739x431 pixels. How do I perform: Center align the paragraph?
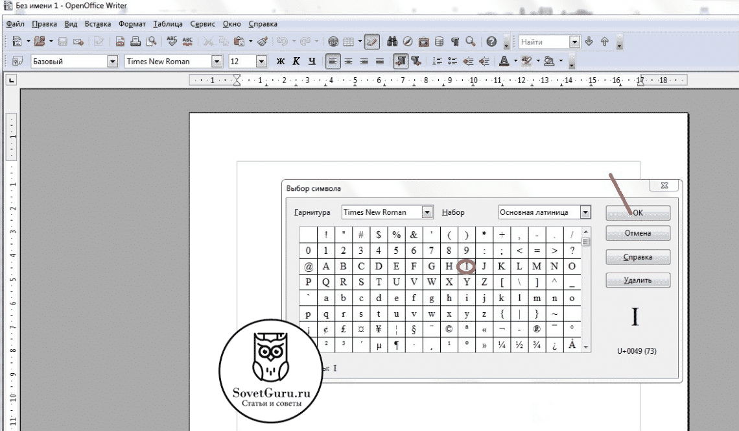(x=348, y=62)
